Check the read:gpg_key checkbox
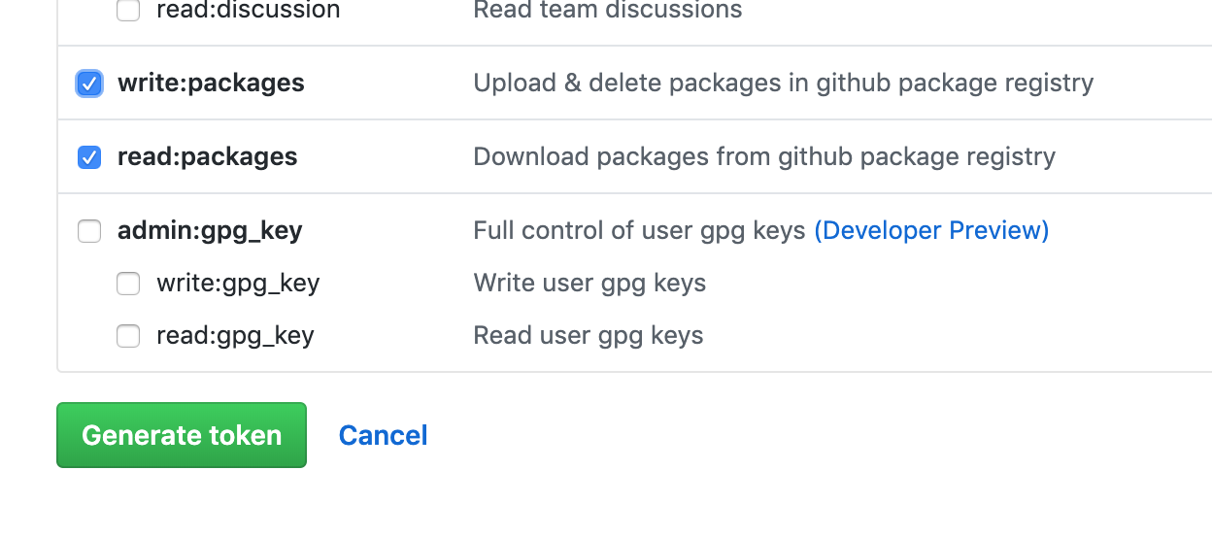The height and width of the screenshot is (538, 1212). click(128, 336)
